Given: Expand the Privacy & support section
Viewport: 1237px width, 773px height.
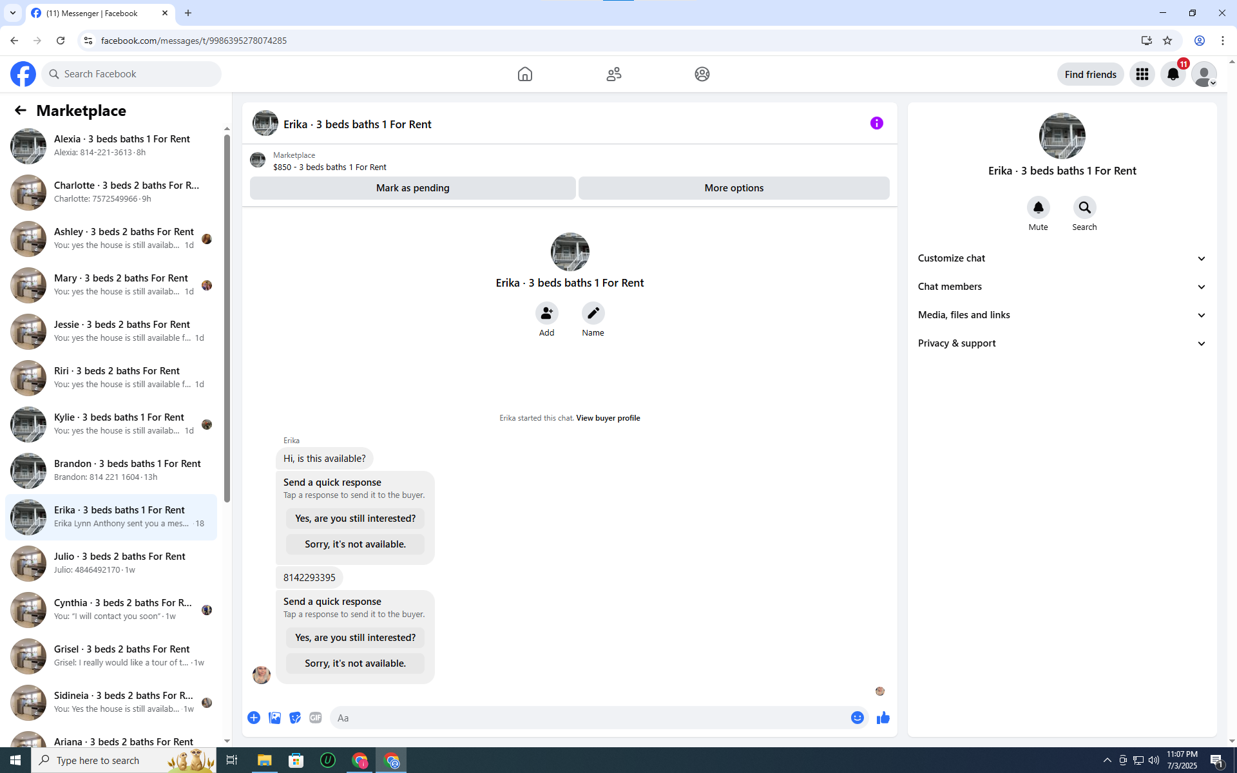Looking at the screenshot, I should point(1062,343).
